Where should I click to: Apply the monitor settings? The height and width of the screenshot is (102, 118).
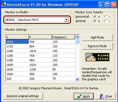click(x=84, y=96)
